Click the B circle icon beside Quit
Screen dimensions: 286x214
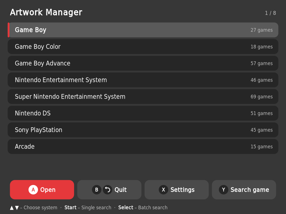(97, 189)
